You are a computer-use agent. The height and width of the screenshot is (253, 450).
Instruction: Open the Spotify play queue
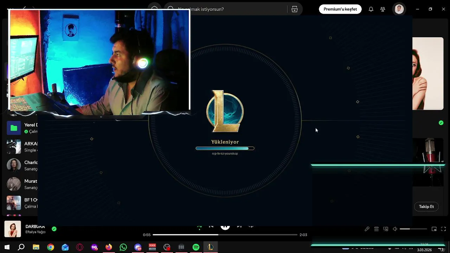[376, 229]
